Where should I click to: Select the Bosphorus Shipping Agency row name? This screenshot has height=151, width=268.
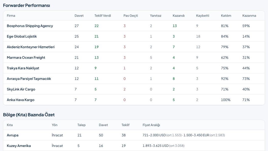(30, 26)
